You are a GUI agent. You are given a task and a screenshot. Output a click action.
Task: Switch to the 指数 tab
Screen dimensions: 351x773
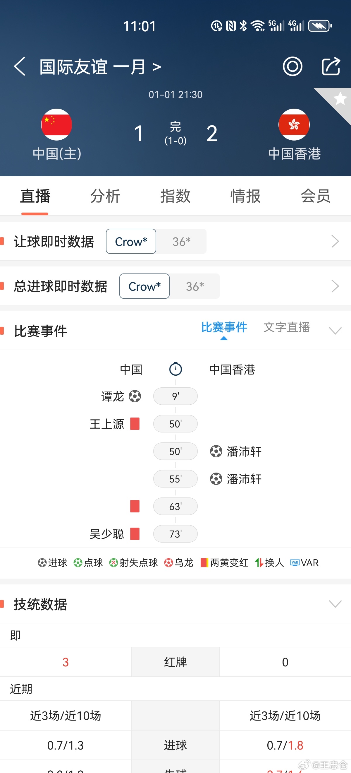click(175, 196)
